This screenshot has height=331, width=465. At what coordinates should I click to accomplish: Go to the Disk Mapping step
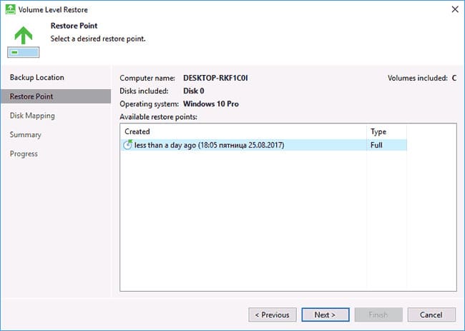(32, 116)
